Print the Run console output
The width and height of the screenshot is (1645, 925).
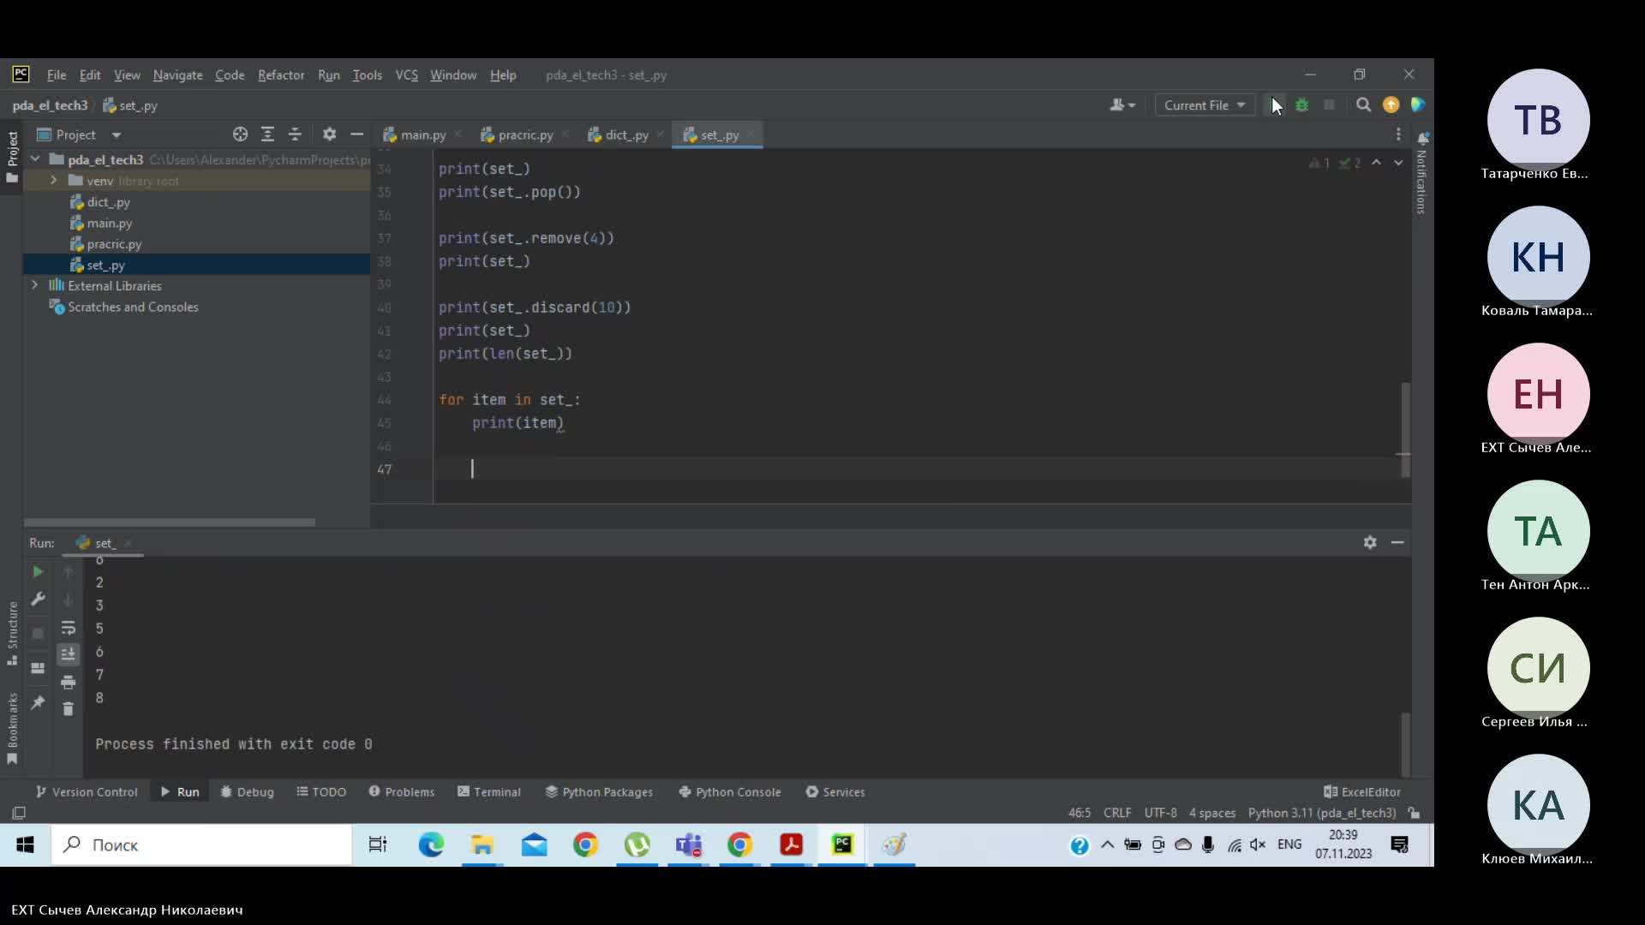(68, 683)
